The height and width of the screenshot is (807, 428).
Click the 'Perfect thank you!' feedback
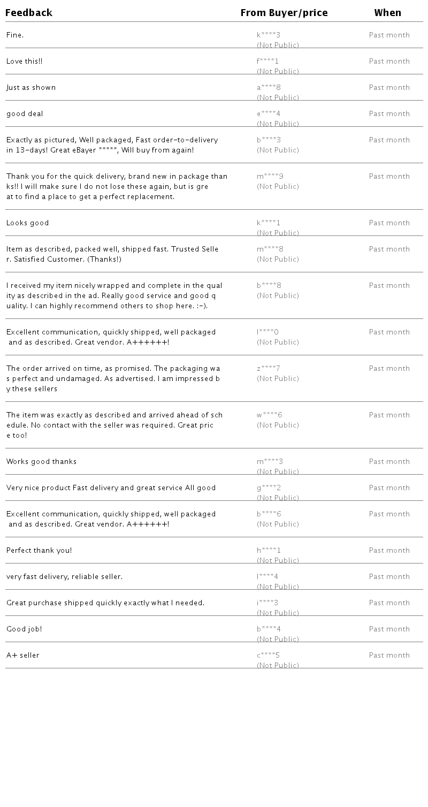39,551
